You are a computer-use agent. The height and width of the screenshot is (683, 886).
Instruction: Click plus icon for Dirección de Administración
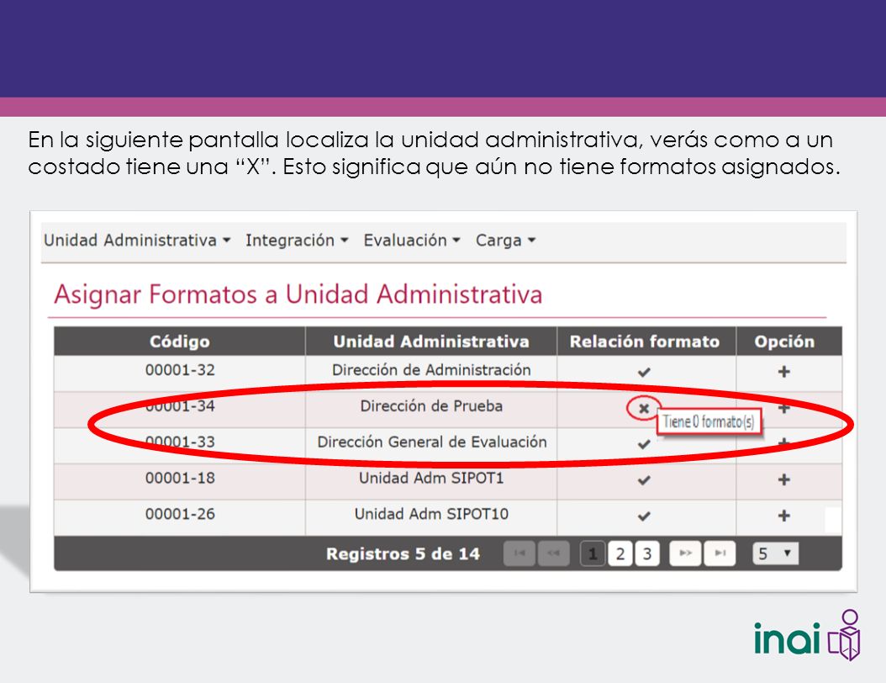(x=783, y=372)
